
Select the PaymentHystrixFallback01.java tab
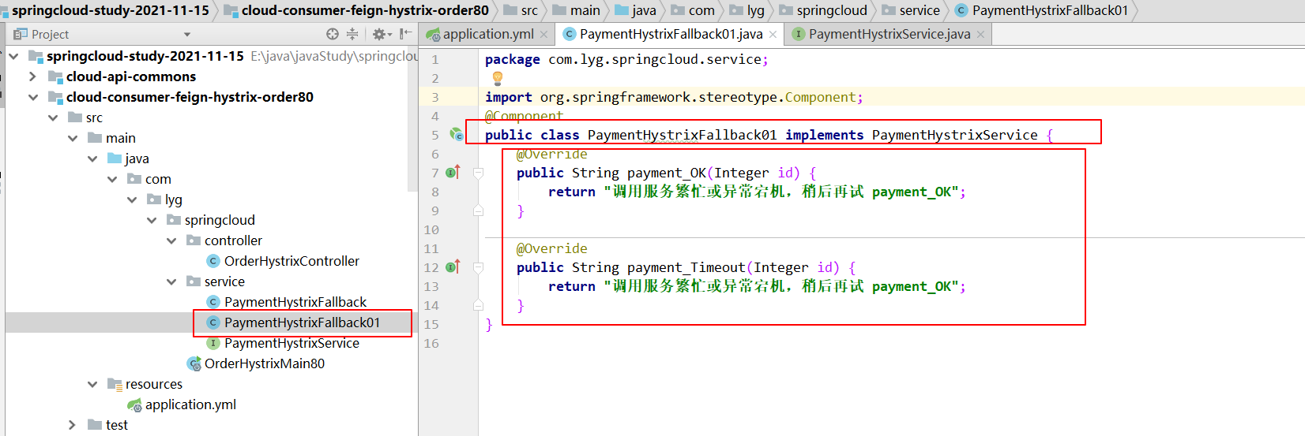(671, 34)
